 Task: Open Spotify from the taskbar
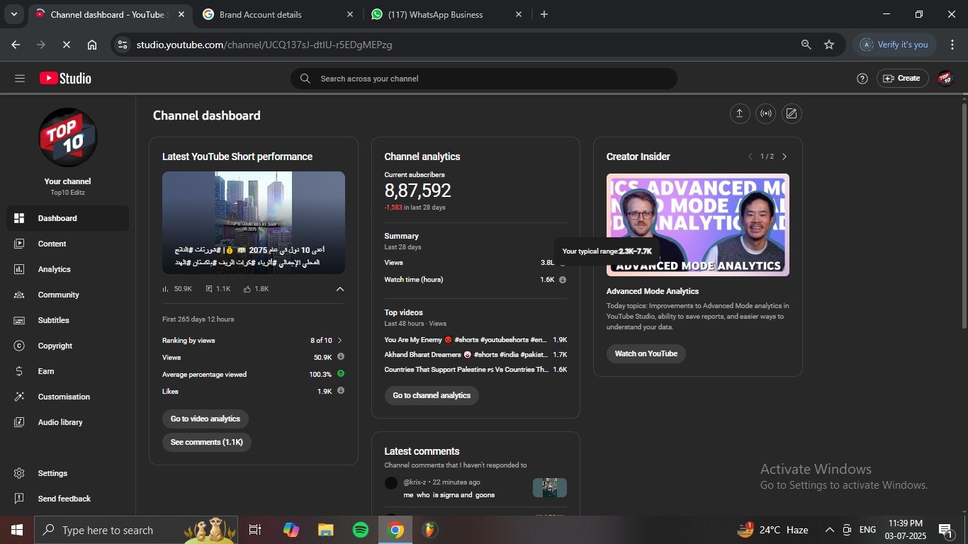coord(361,530)
